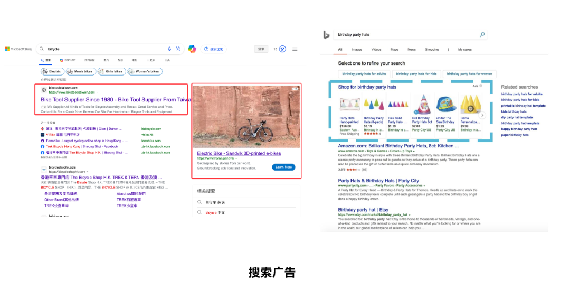The height and width of the screenshot is (308, 570).
Task: Click Girl Birthday Party Hats 8ct product
Action: click(422, 104)
